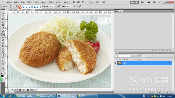Toggle lock all in Layers panel
175x98 pixels.
coord(127,59)
